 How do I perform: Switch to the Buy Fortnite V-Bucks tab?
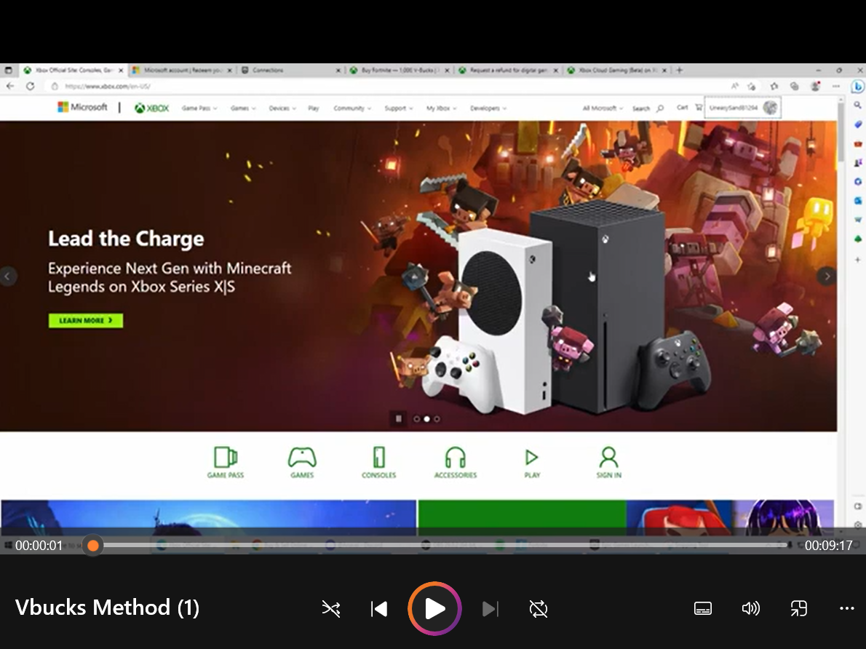[400, 70]
